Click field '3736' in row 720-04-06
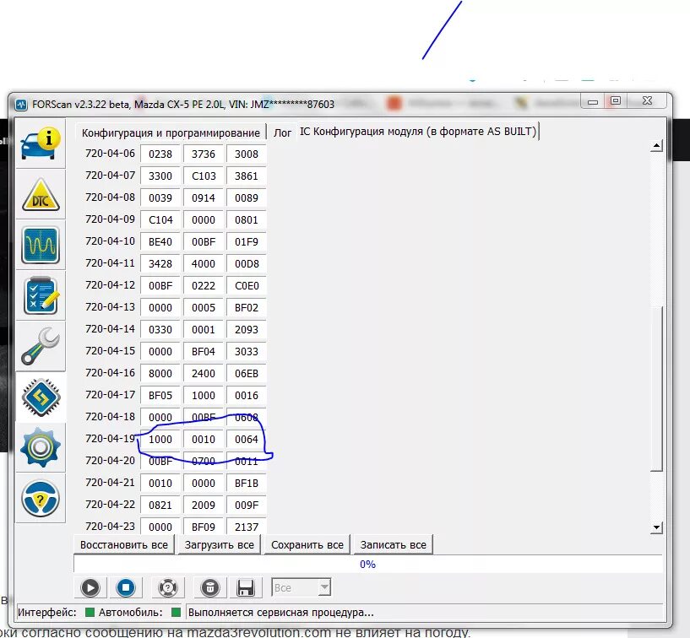The width and height of the screenshot is (690, 638). [204, 154]
